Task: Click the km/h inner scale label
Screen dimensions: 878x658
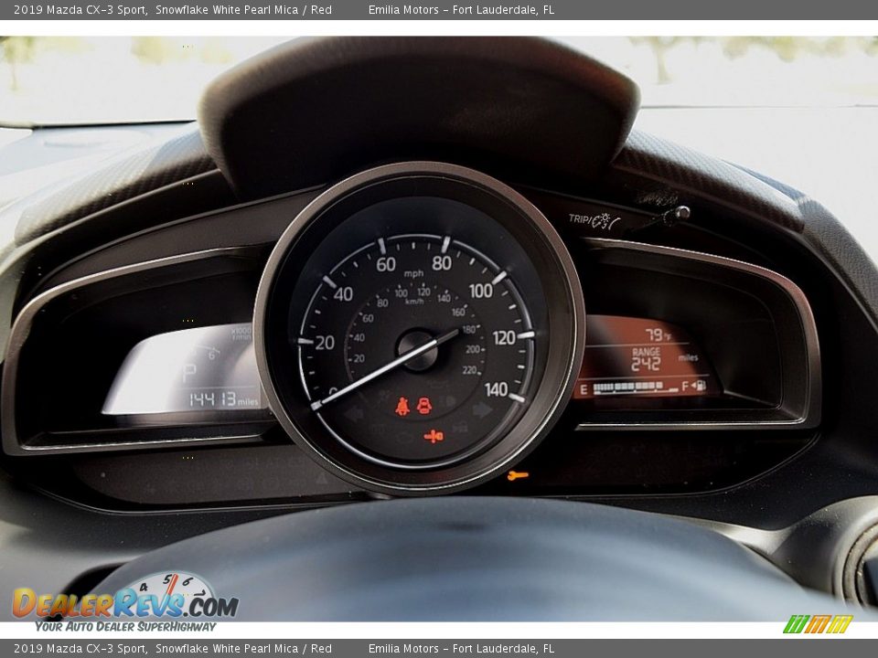Action: [414, 302]
